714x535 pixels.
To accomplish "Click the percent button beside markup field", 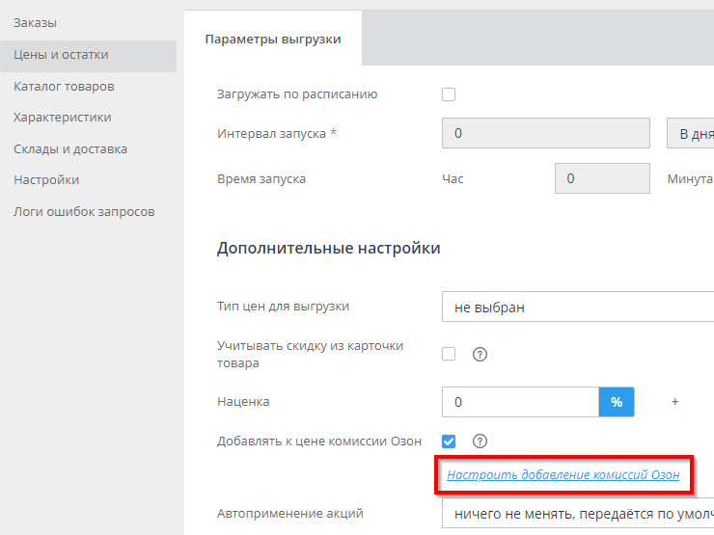I will pos(617,401).
